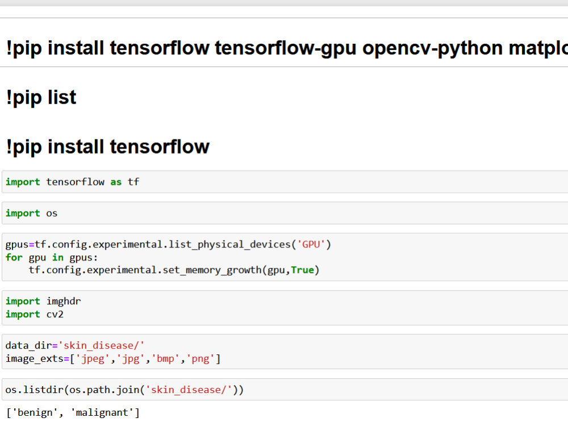Click the 'import tensorflow as tf' code cell
Screen dimensions: 568x426
click(x=285, y=182)
